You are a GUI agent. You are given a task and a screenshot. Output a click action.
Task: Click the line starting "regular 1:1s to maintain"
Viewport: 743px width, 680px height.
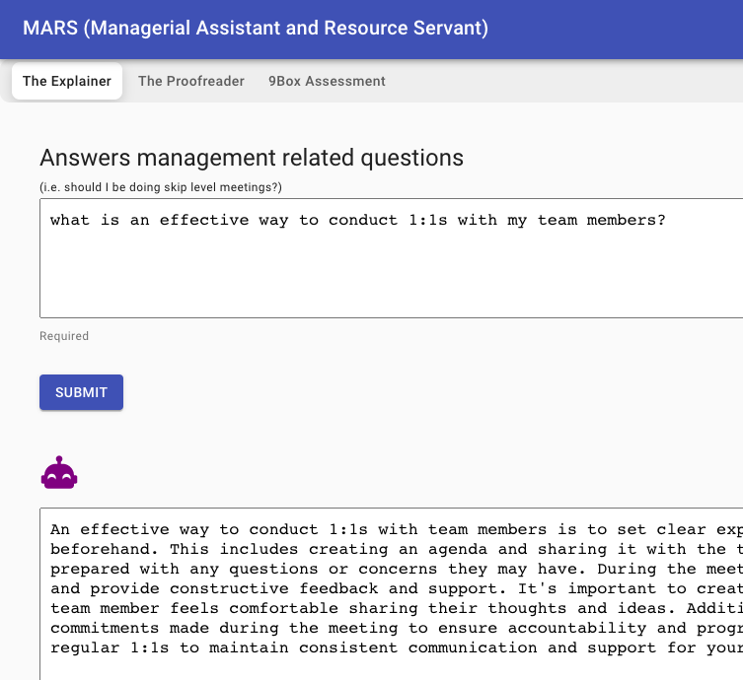tap(395, 647)
